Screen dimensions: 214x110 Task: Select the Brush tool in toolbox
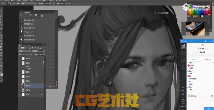point(1,32)
